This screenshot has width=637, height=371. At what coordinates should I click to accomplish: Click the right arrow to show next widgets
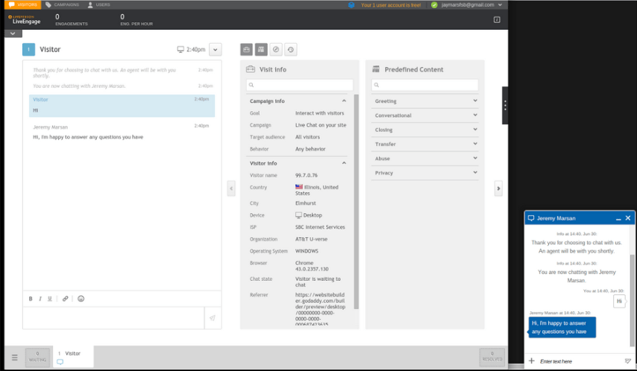(498, 188)
